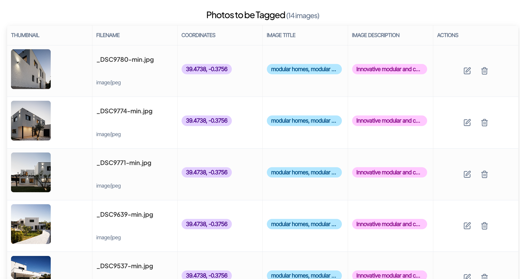
Task: Open thumbnail of _DSC9774-min.jpg
Action: pyautogui.click(x=31, y=121)
